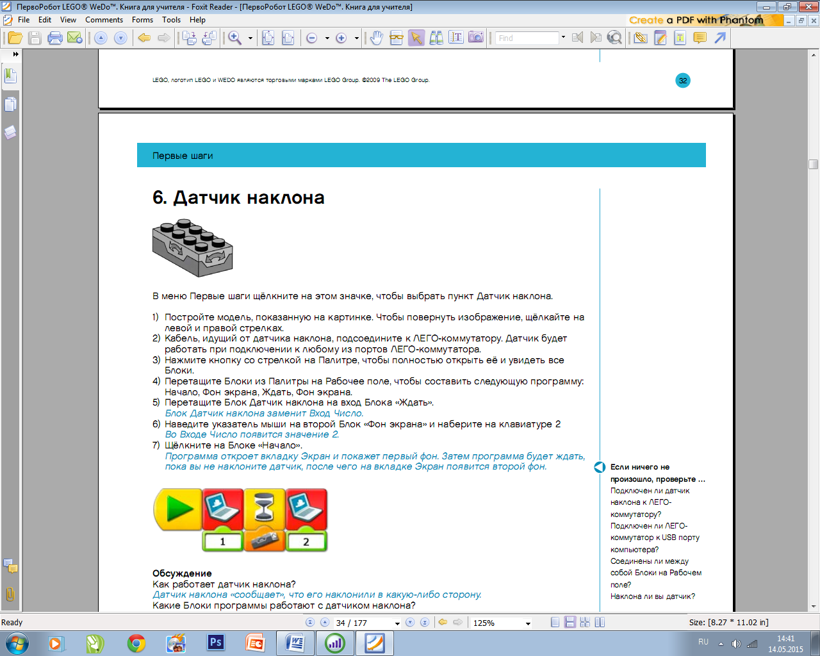Click the Print icon in toolbar
This screenshot has height=656, width=820.
coord(55,38)
